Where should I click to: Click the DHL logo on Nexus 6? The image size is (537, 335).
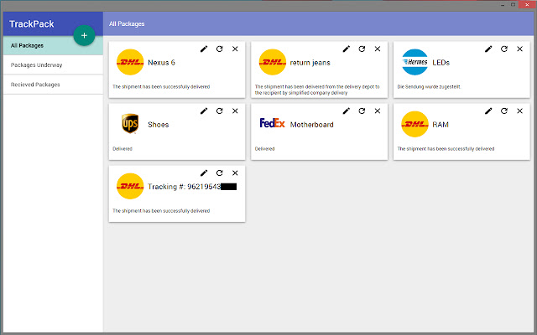130,62
